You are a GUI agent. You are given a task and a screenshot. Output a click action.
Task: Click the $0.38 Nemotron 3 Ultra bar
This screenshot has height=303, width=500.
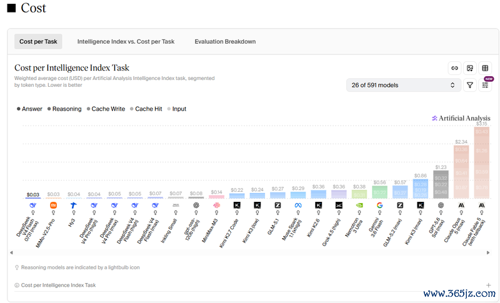359,194
